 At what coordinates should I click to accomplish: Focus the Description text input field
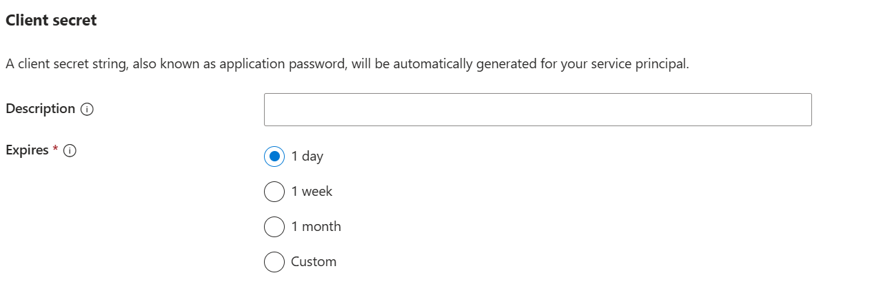tap(537, 110)
